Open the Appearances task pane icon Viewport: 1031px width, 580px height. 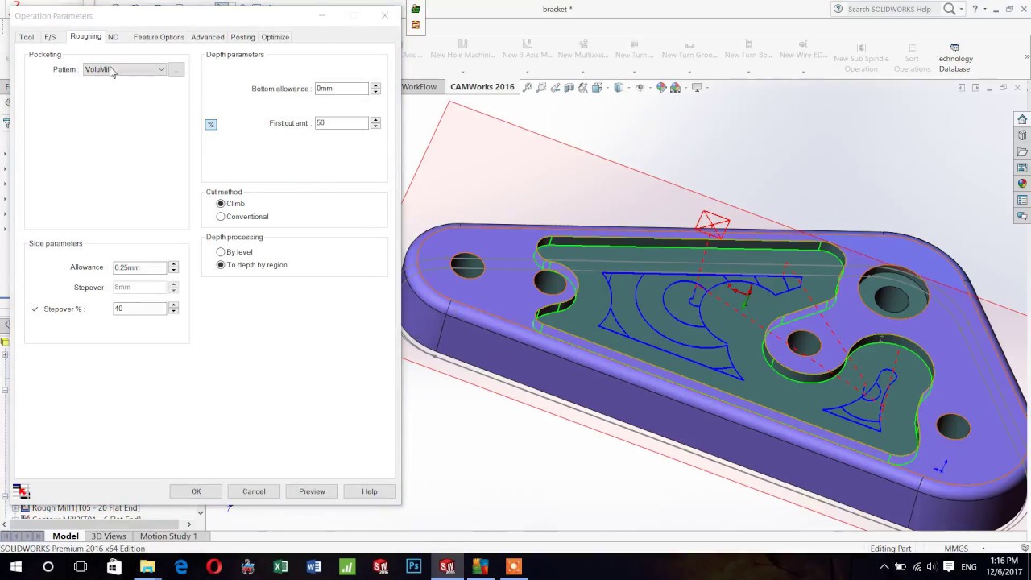tap(1022, 184)
